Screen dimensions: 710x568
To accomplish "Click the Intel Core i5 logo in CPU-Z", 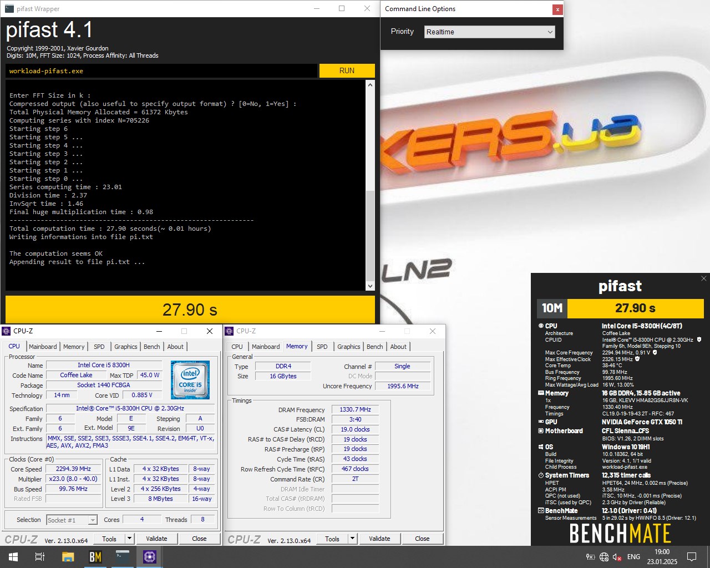I will point(190,380).
